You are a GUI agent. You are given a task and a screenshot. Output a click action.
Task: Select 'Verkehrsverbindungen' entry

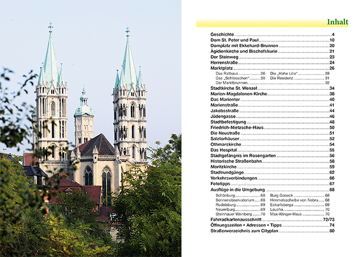point(273,178)
